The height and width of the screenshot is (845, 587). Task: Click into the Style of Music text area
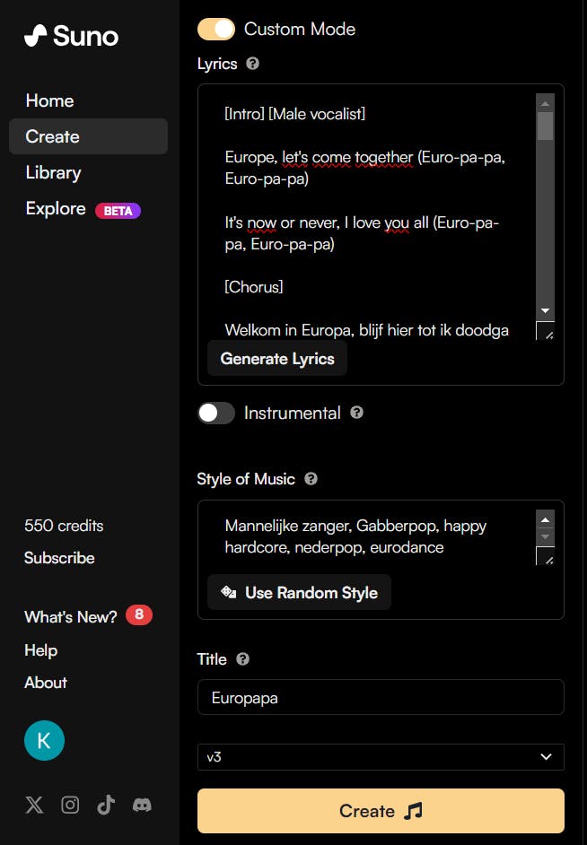372,536
